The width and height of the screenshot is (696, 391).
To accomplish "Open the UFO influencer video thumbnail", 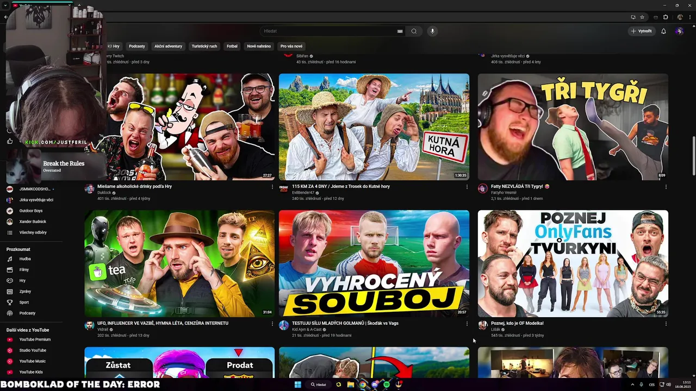I will [x=179, y=263].
